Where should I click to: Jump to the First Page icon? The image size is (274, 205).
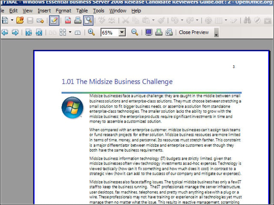click(29, 32)
